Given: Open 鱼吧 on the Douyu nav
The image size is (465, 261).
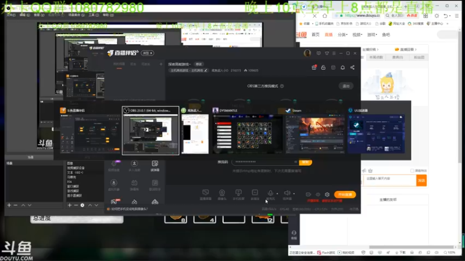Looking at the screenshot, I should tap(386, 35).
